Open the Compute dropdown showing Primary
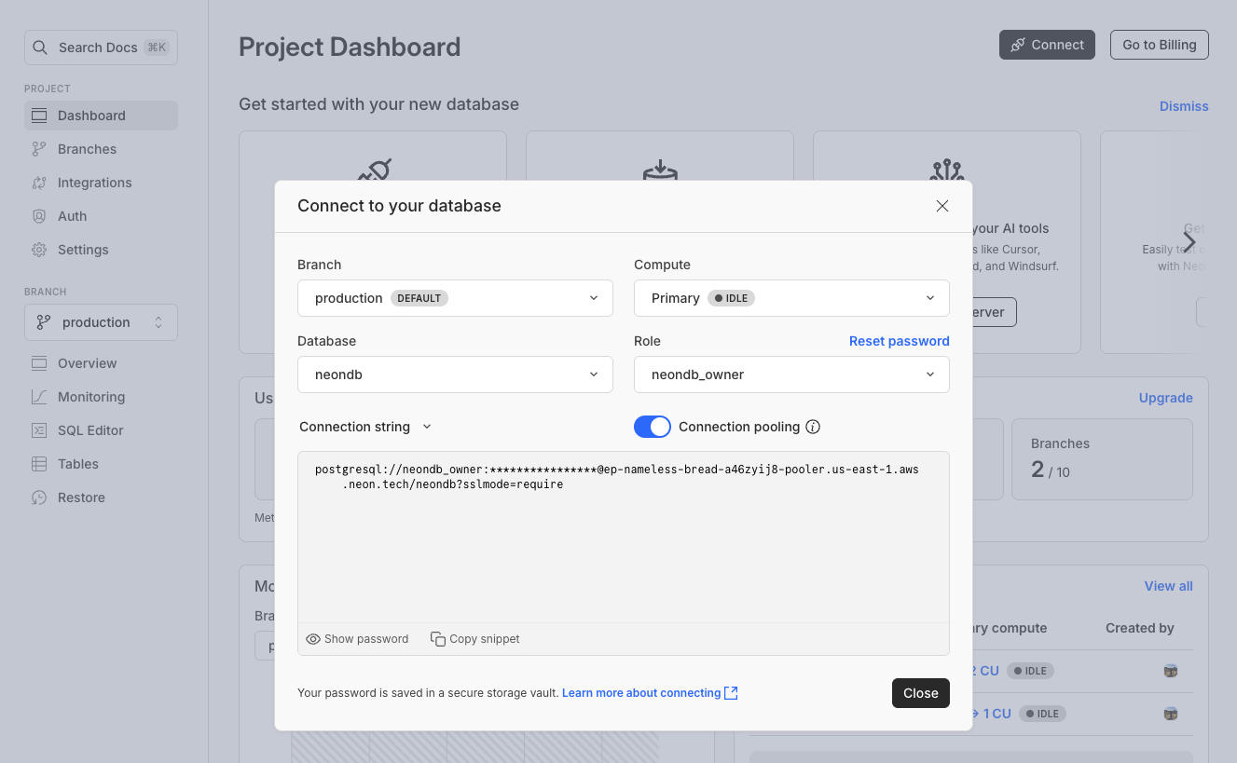Screen dimensions: 1237x763 (x=791, y=298)
